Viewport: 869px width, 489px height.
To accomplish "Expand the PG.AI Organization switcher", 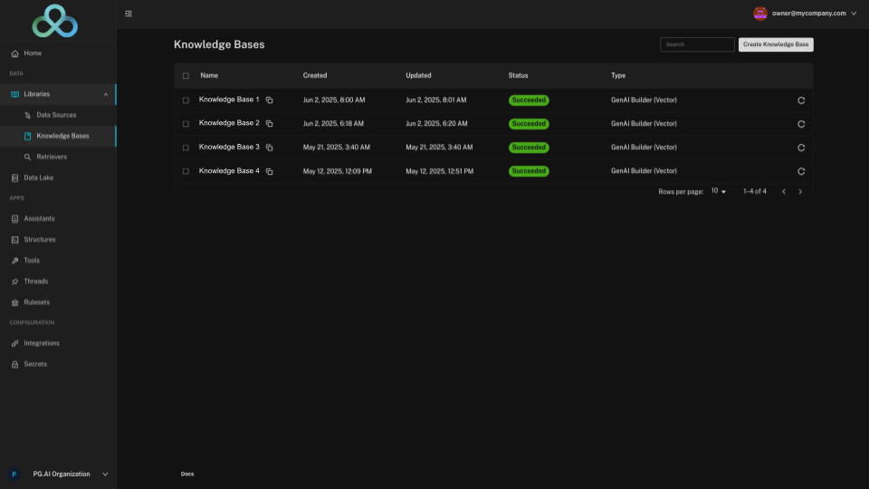I will click(105, 474).
